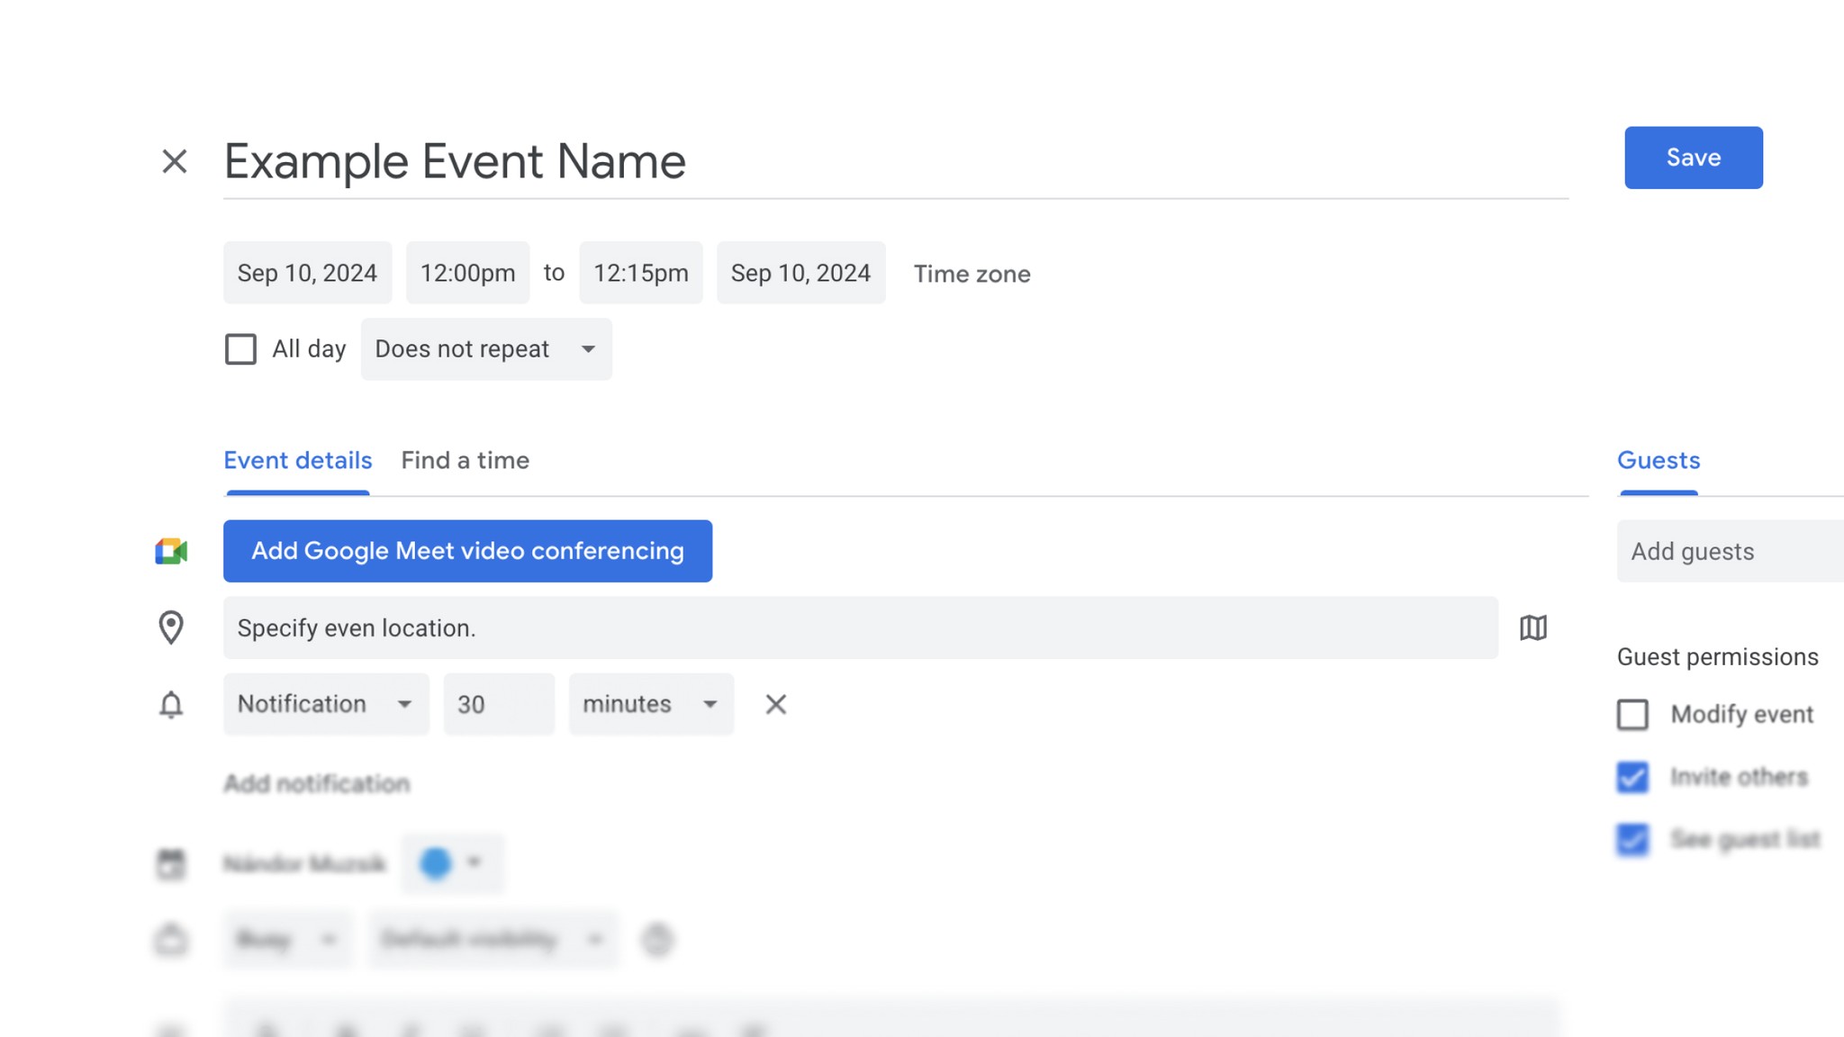Open the Does not repeat dropdown

click(485, 349)
